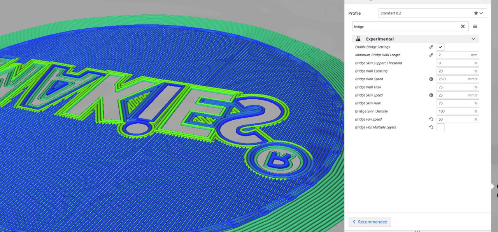Edit Bridge Skin Density value
498x232 pixels.
coord(458,111)
